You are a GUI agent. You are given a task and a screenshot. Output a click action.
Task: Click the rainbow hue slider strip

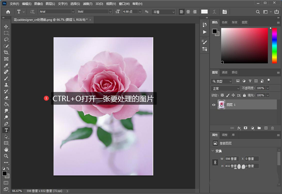274,45
